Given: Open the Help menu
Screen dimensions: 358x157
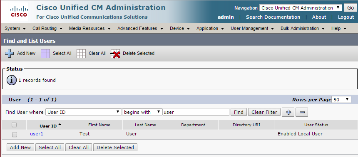Looking at the screenshot, I should (339, 29).
